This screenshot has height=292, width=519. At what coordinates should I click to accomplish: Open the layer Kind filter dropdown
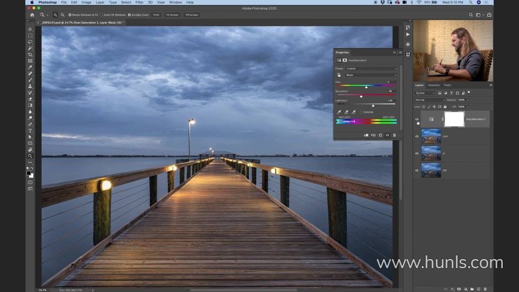[425, 93]
